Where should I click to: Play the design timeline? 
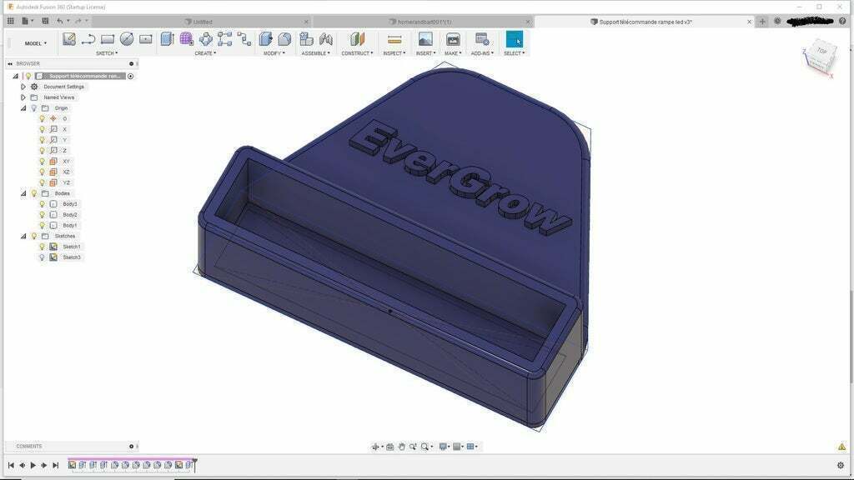click(x=33, y=465)
